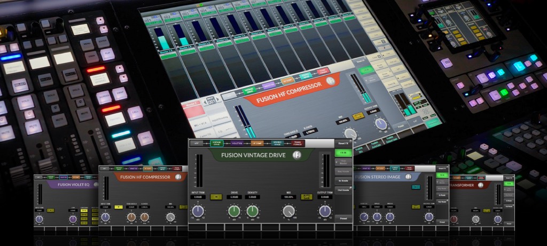Click Output Trim knob on Vintage Drive
This screenshot has width=547, height=246.
pyautogui.click(x=324, y=211)
